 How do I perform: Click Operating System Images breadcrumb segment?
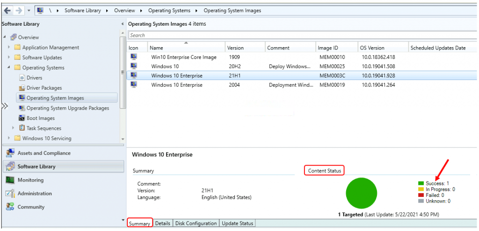232,10
